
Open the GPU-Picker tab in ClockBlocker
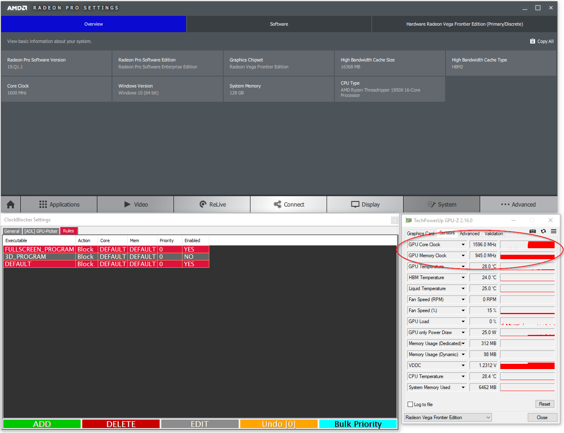[x=41, y=231]
